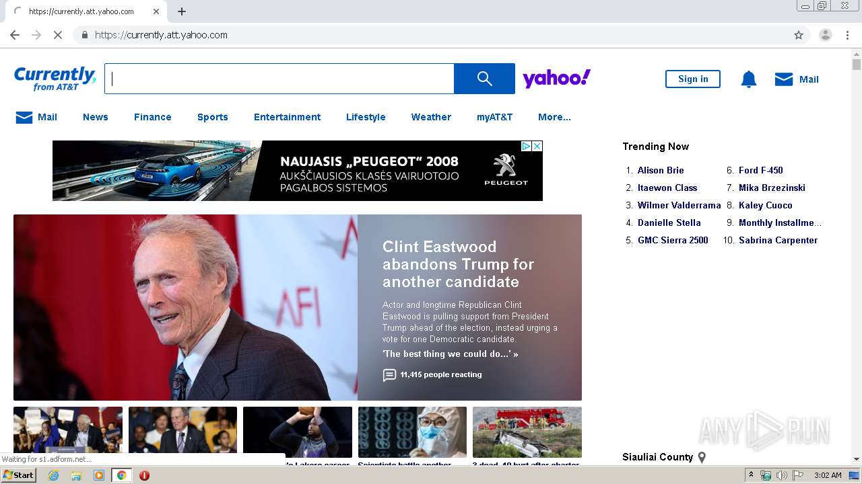Open Clint Eastwood headline
Screen dimensions: 862x484
click(459, 264)
